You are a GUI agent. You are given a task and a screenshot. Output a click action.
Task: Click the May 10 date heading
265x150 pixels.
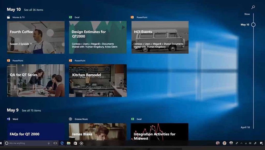point(14,10)
